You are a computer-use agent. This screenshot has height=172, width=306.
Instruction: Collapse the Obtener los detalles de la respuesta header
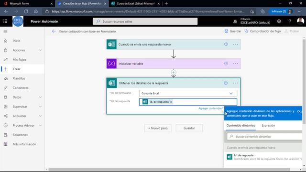pyautogui.click(x=174, y=83)
